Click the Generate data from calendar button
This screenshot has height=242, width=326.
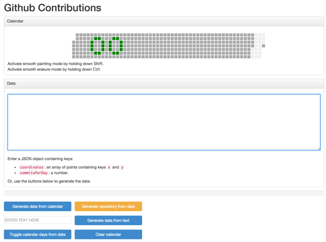point(37,206)
